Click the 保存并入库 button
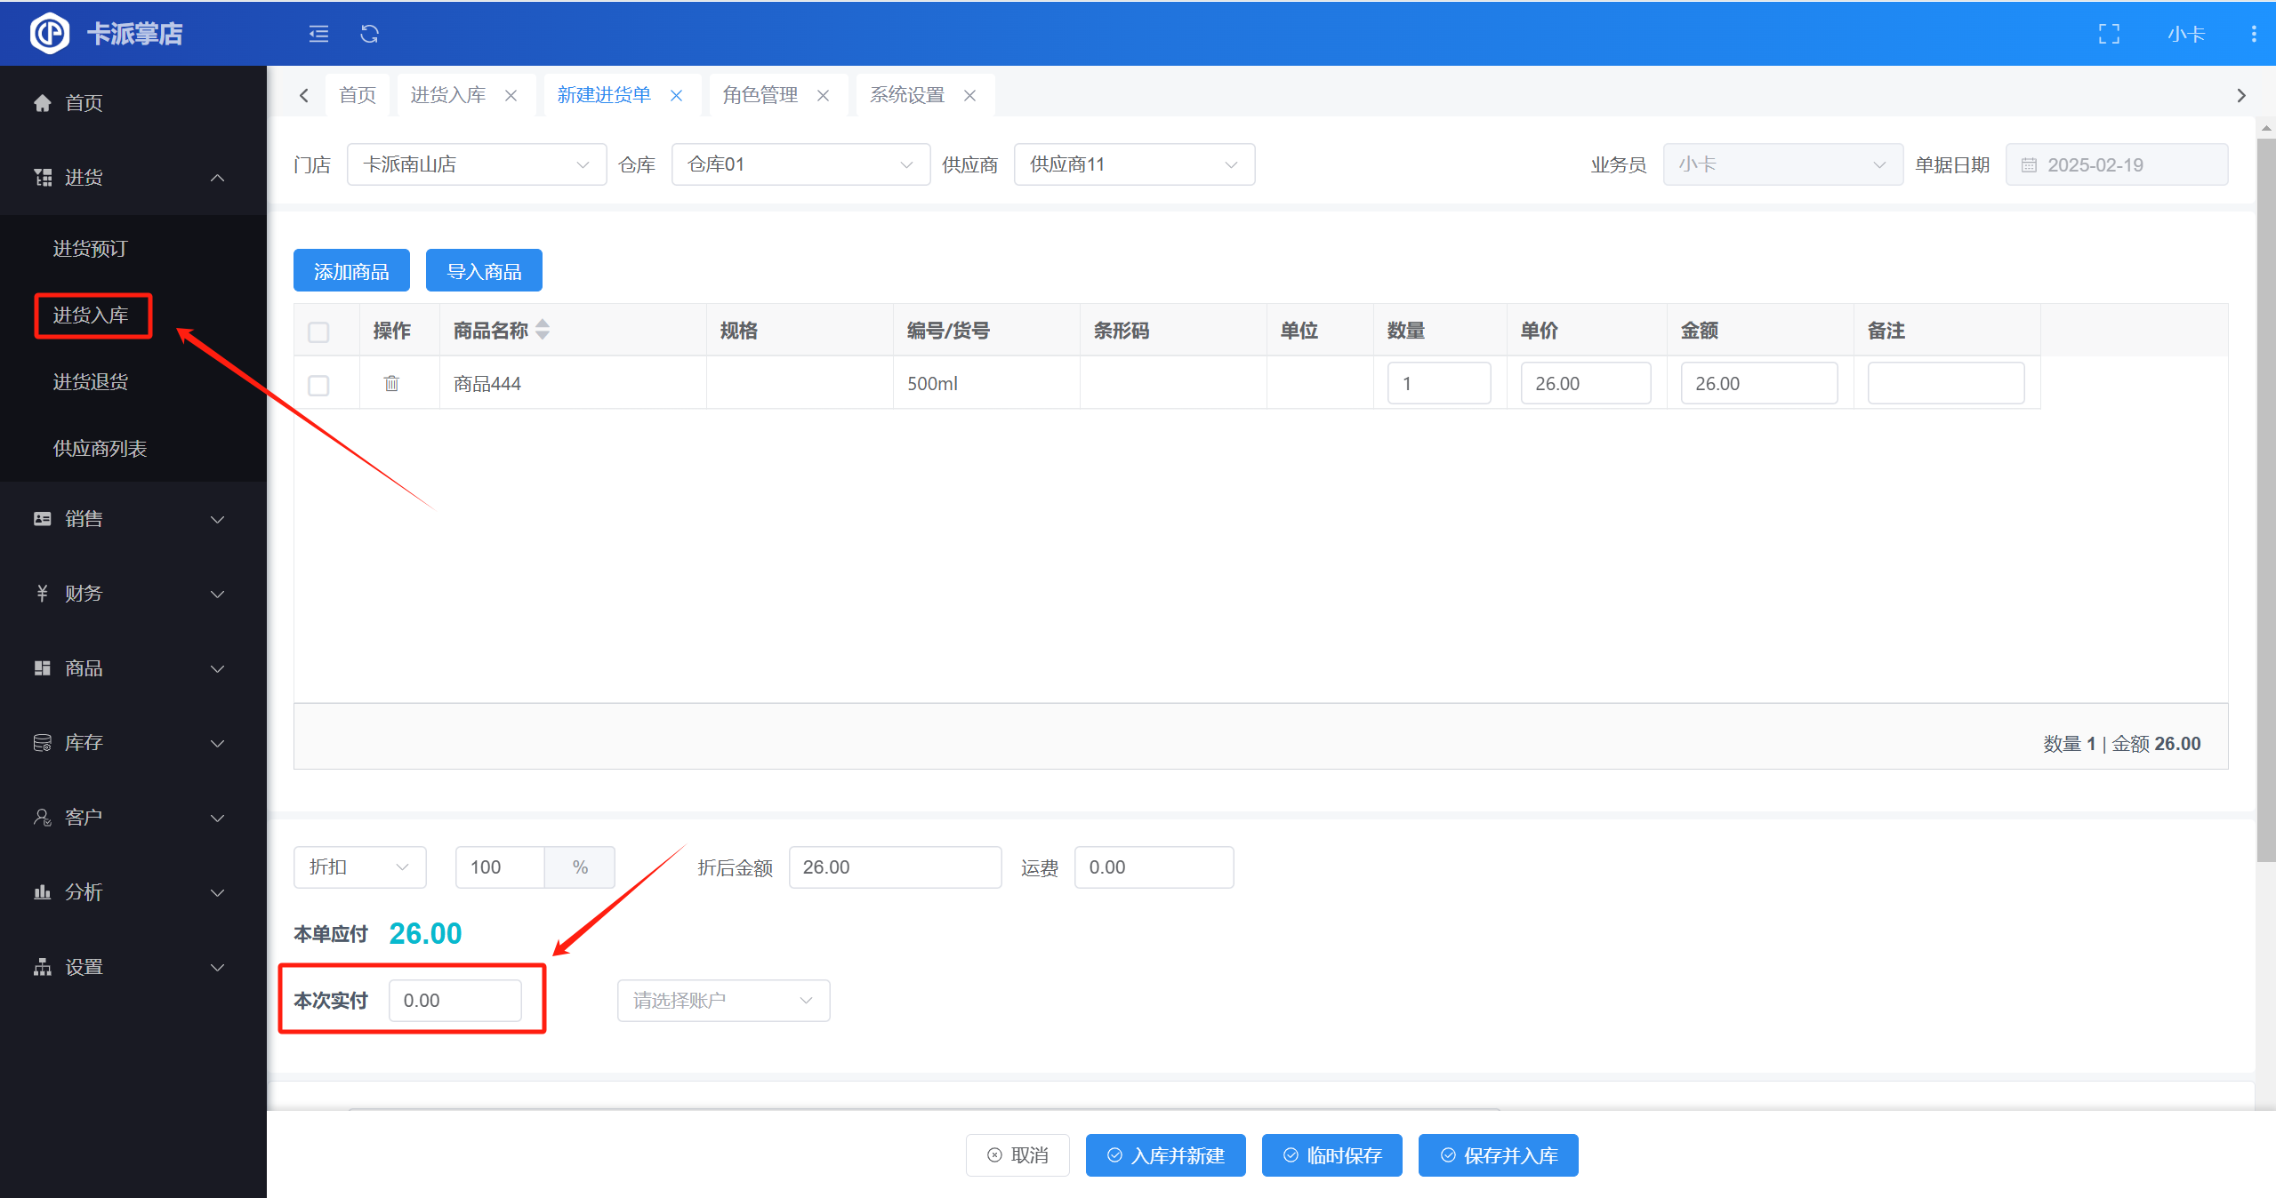 pos(1498,1155)
